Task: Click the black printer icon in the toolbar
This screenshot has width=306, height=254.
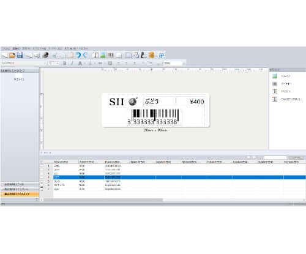Action: [45, 55]
